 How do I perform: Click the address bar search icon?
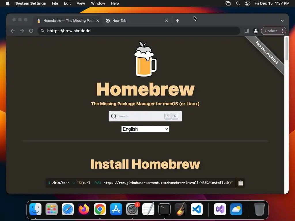[x=43, y=31]
